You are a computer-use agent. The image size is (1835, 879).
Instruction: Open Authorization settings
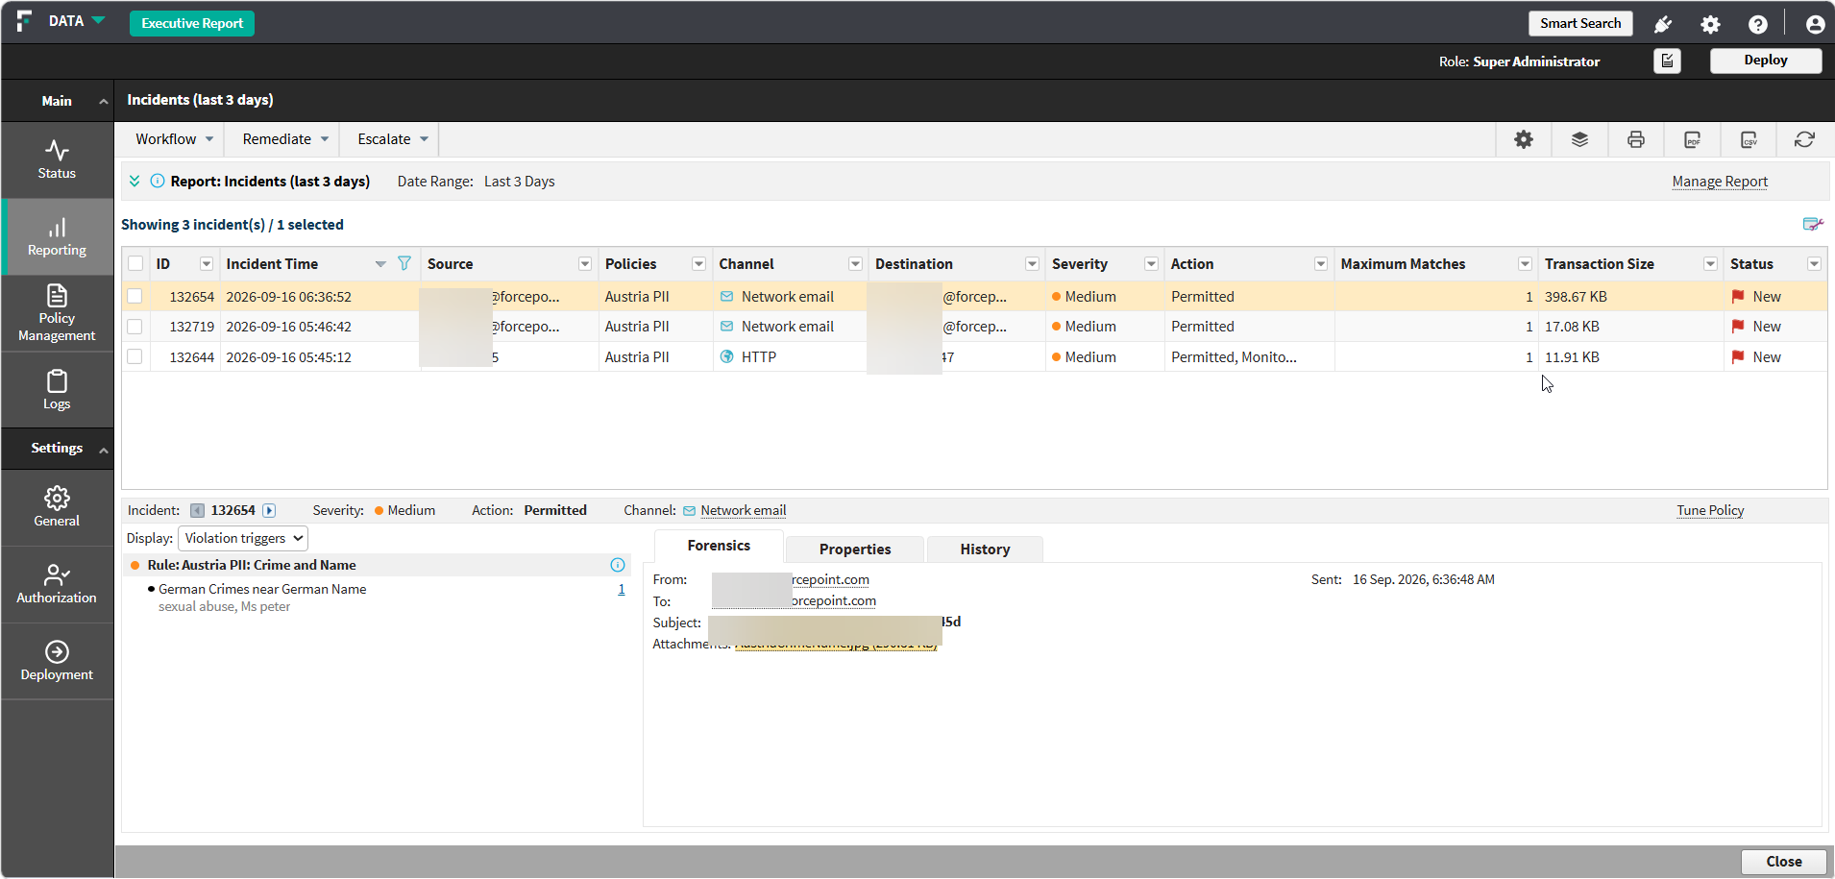(57, 584)
